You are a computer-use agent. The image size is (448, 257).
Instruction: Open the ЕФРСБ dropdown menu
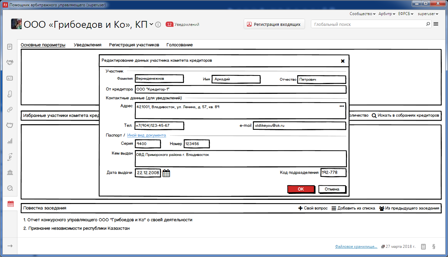pyautogui.click(x=406, y=14)
